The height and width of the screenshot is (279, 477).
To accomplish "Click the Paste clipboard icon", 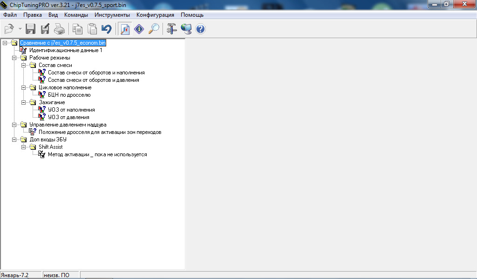I will tap(92, 29).
